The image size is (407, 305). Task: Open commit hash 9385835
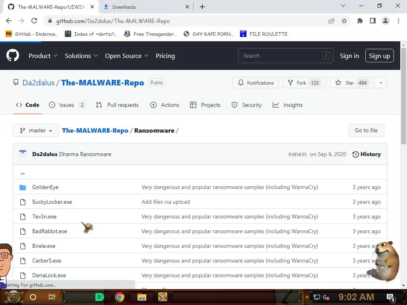pos(297,154)
